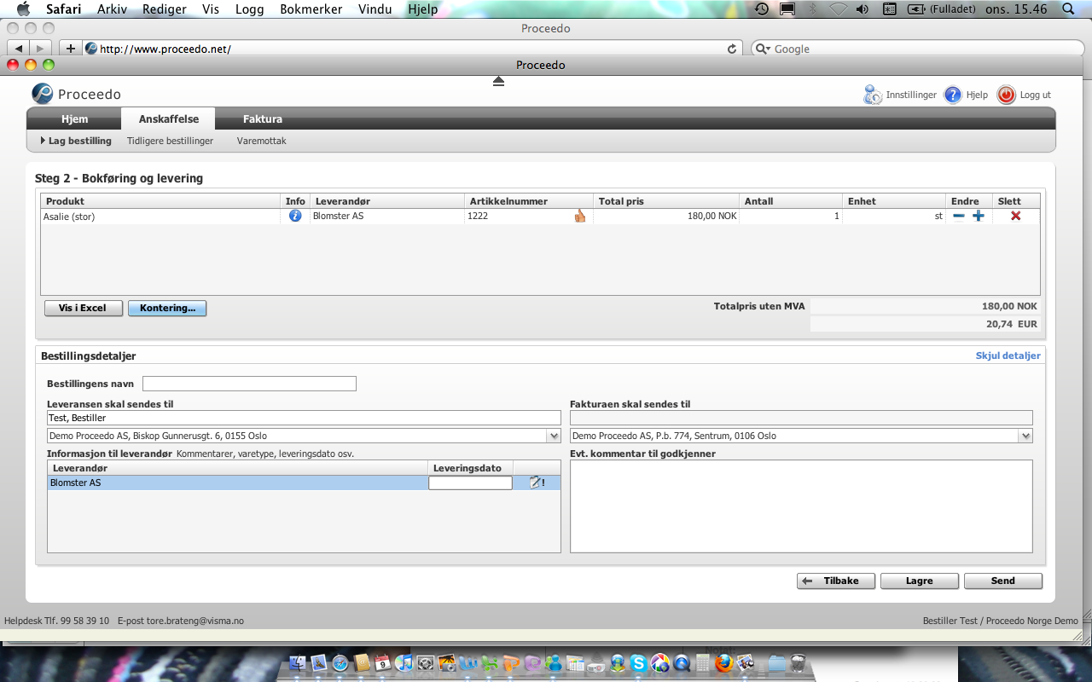
Task: Open the Vindu menu
Action: 375,9
